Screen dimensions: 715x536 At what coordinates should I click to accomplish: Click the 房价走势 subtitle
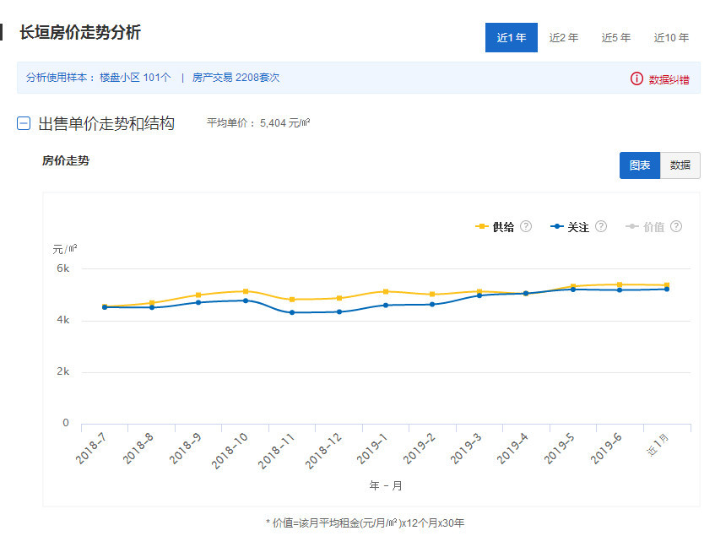(66, 160)
